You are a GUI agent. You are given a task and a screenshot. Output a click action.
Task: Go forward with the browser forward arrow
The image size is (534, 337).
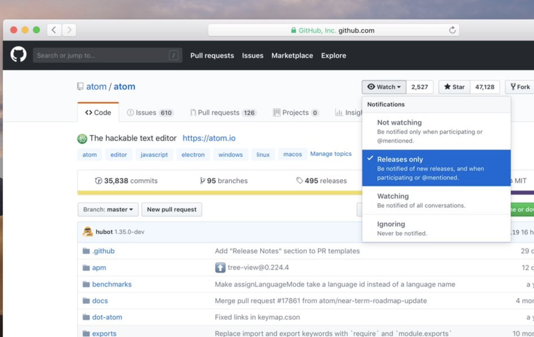[69, 30]
